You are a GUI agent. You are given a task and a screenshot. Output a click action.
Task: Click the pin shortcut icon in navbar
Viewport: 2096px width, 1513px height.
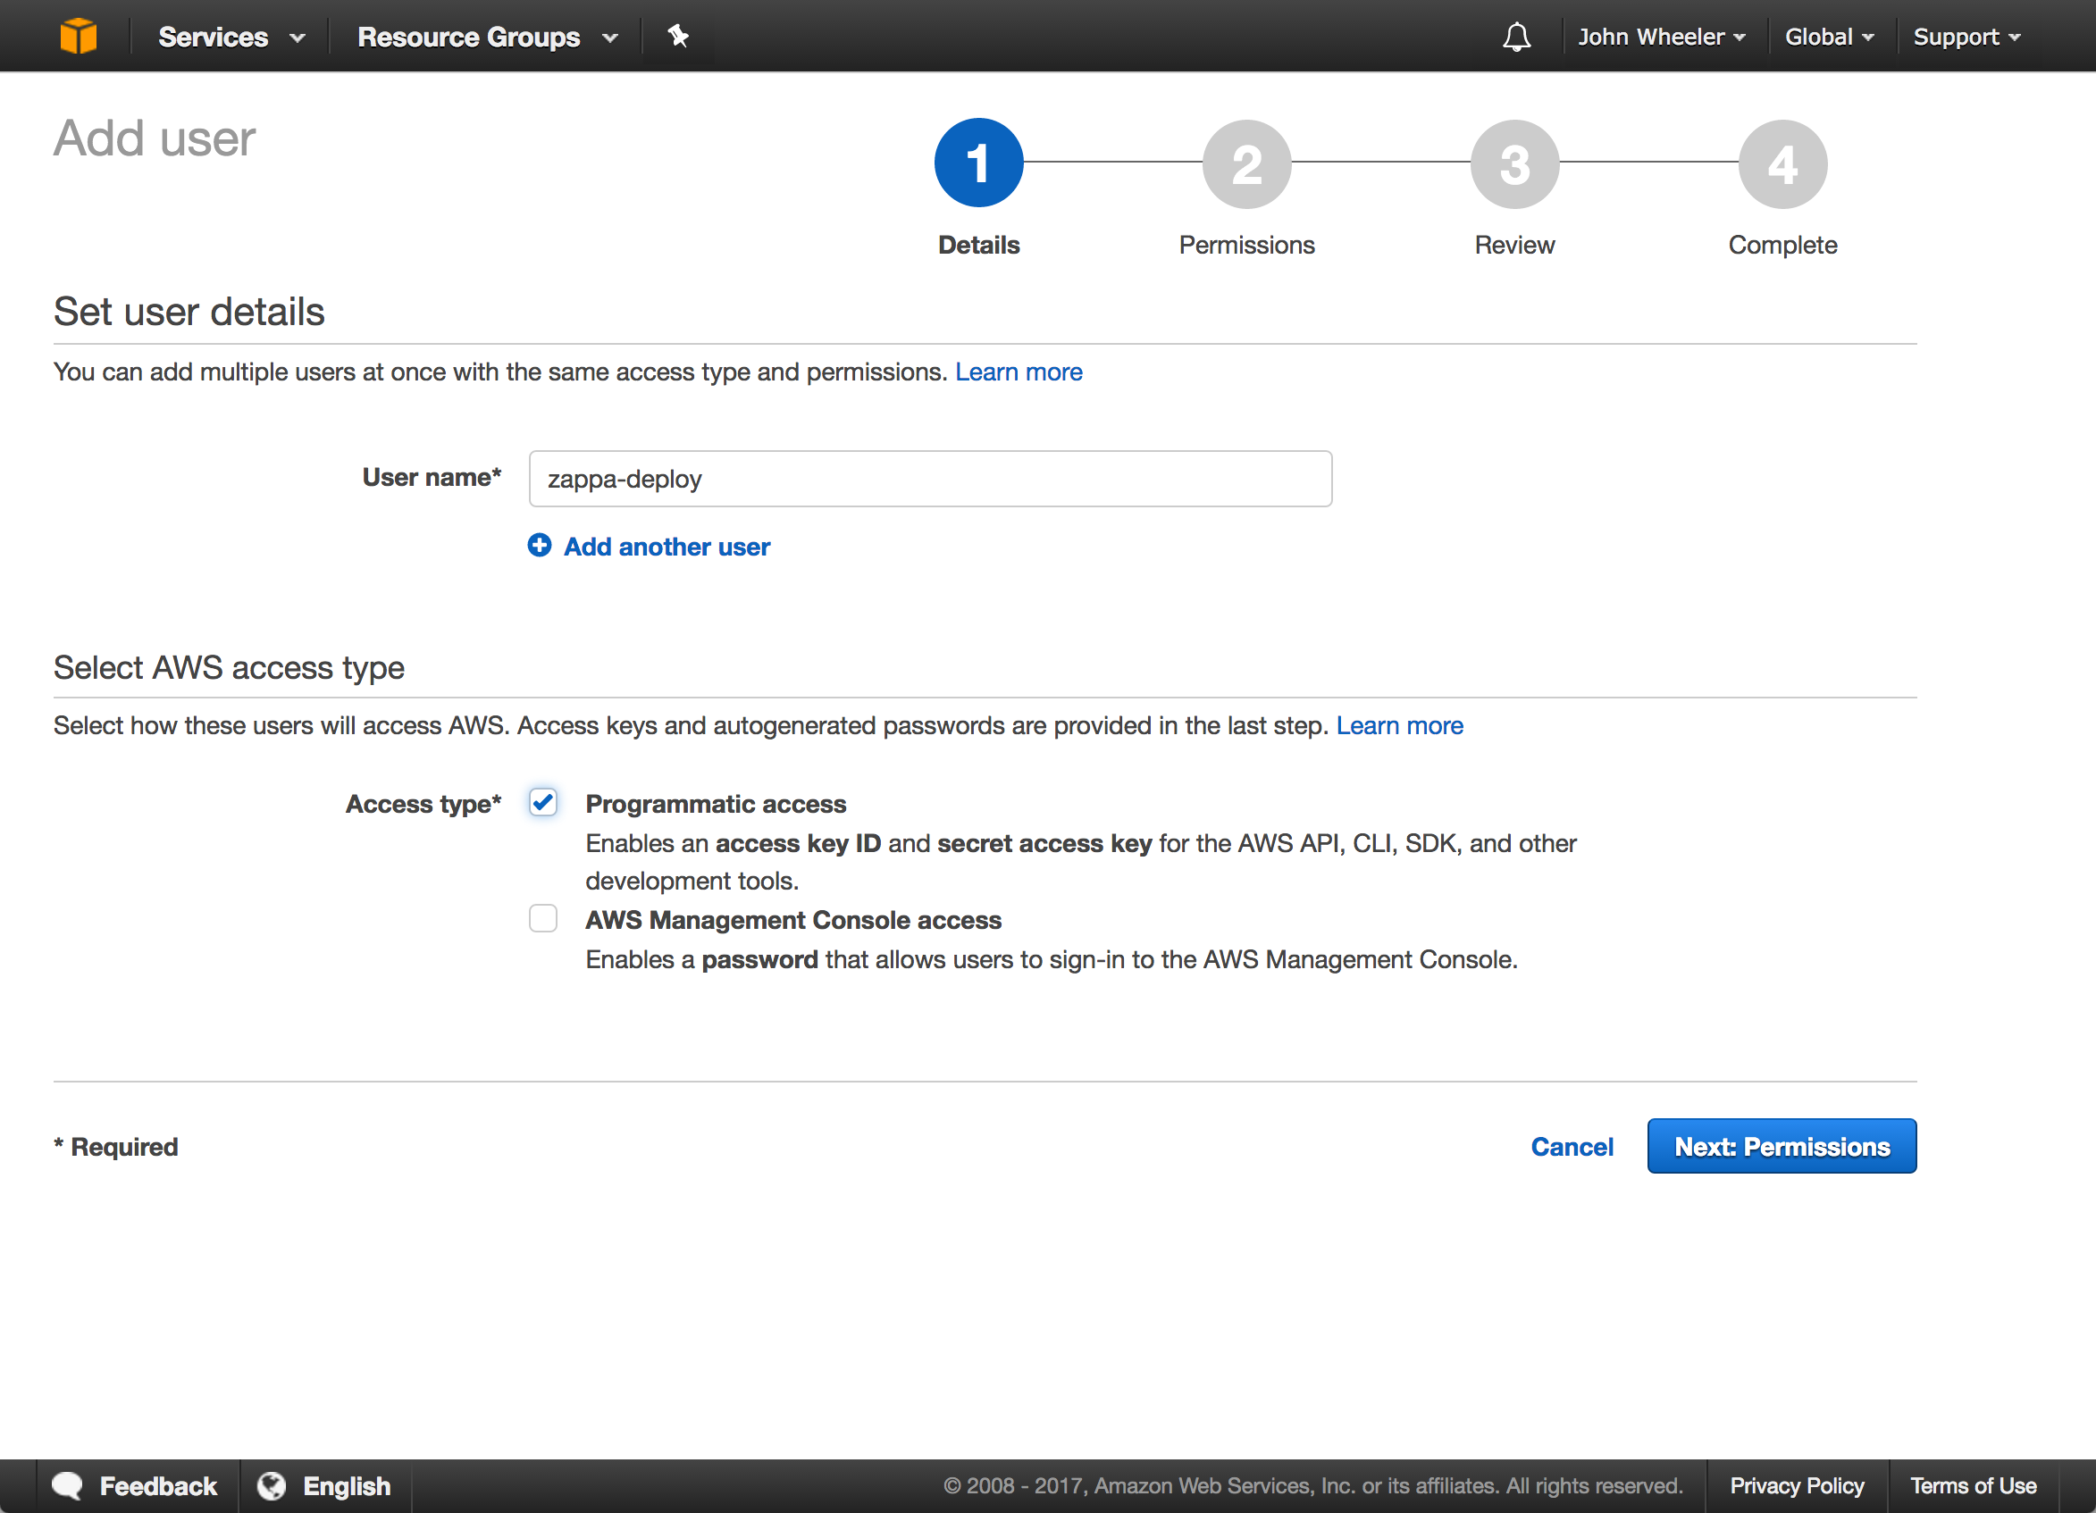[678, 36]
